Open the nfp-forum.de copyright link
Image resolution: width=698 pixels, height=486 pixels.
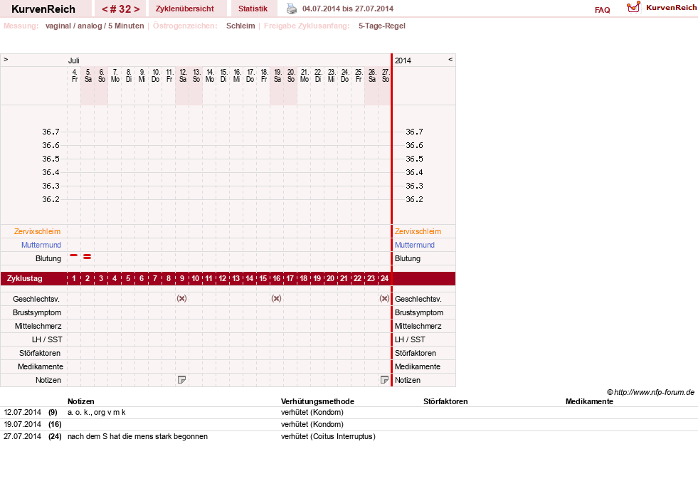tap(650, 392)
